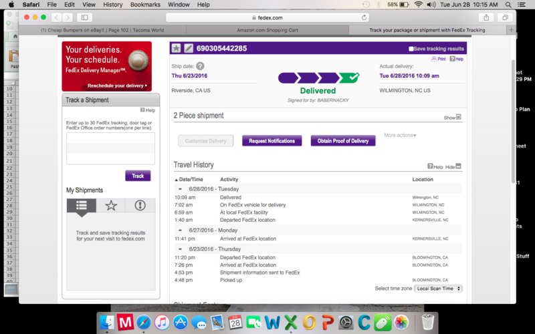Click the tracking numbers input box
The width and height of the screenshot is (535, 334).
[110, 148]
